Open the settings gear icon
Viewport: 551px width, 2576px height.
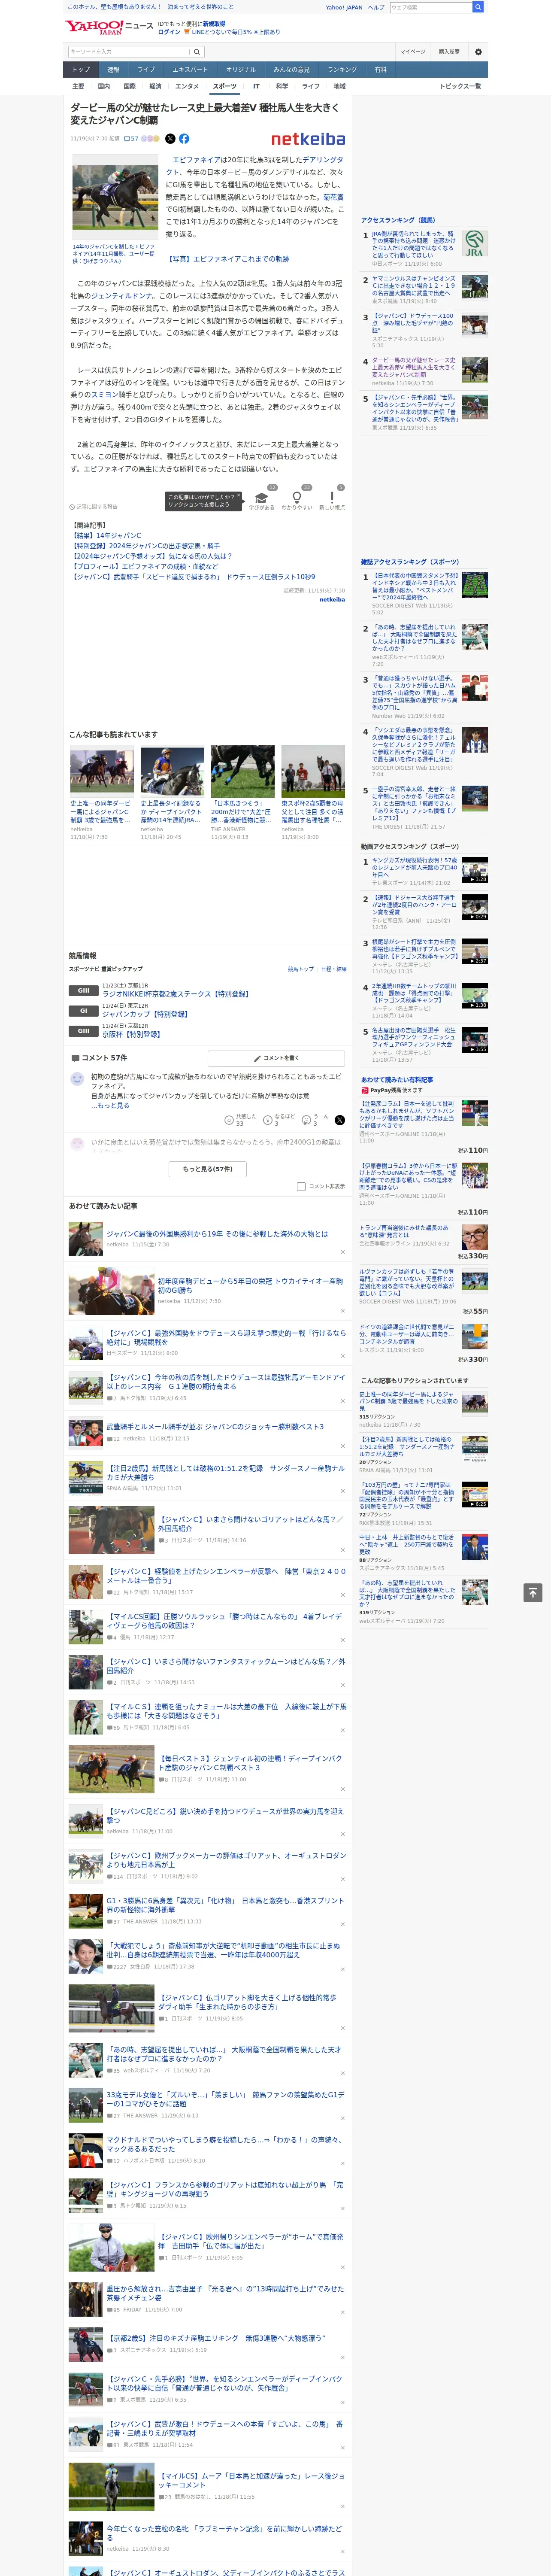click(x=478, y=52)
